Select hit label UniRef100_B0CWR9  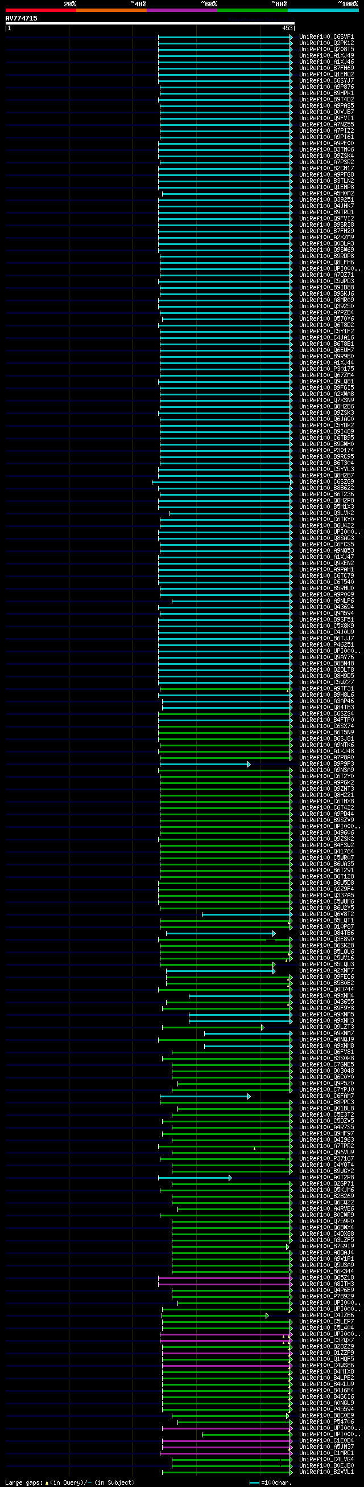(326, 1215)
